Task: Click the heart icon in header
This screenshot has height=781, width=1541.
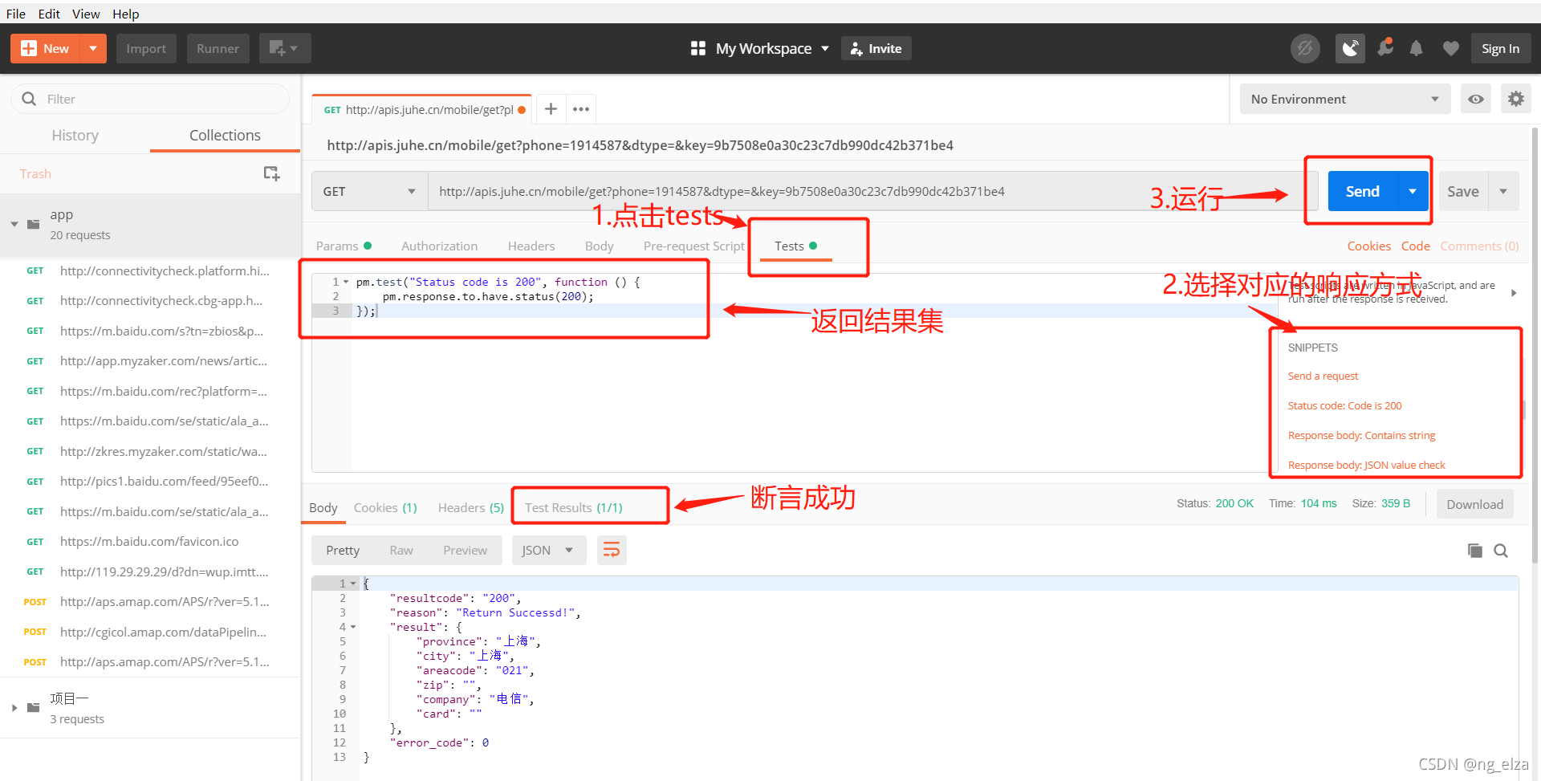Action: (1450, 48)
